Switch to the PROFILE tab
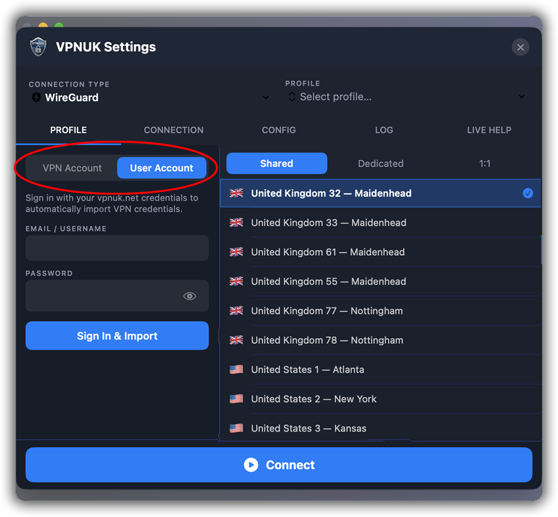The width and height of the screenshot is (558, 517). (68, 130)
